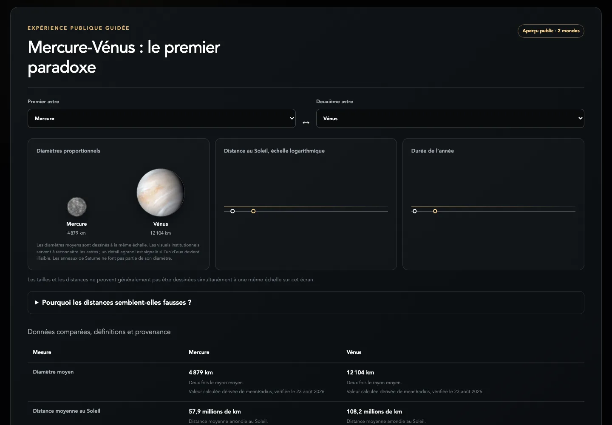Click the Vénus table column header
Image resolution: width=612 pixels, height=425 pixels.
coord(354,352)
